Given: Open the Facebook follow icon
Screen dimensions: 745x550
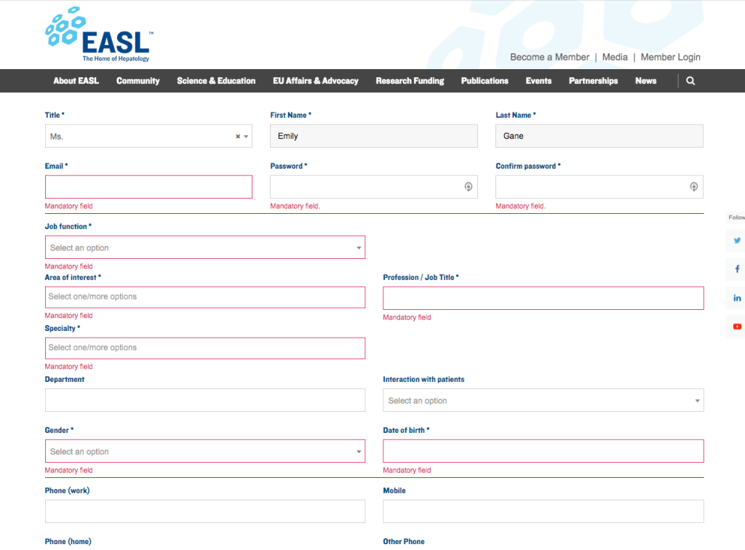Looking at the screenshot, I should 736,269.
